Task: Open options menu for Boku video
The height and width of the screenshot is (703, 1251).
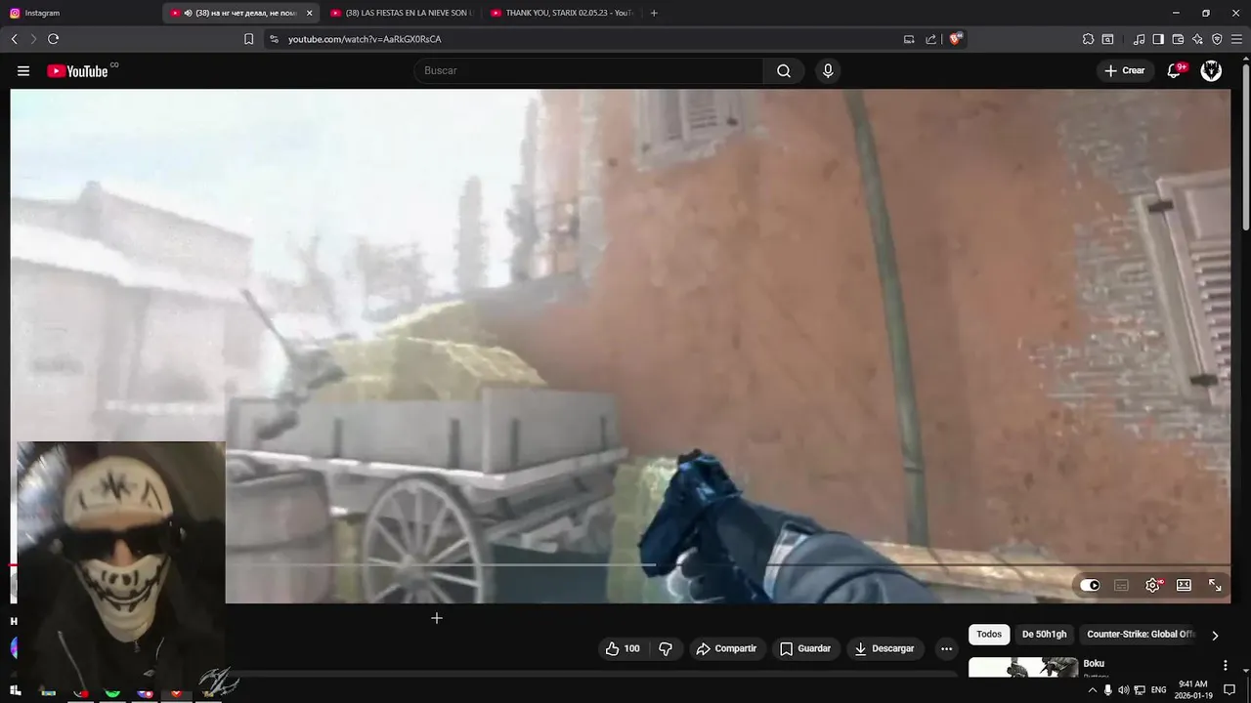Action: tap(1225, 665)
